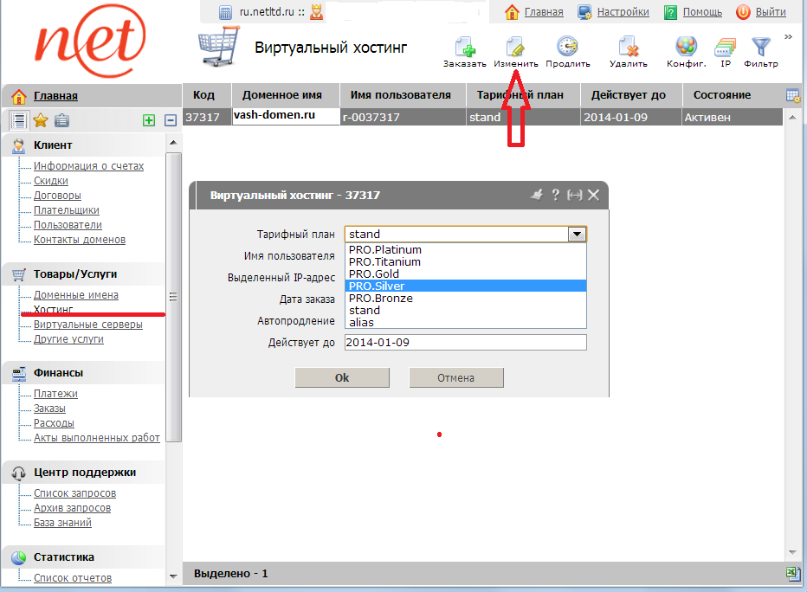Click the pin icon in dialog title bar
Screen dimensions: 807x592
(537, 195)
